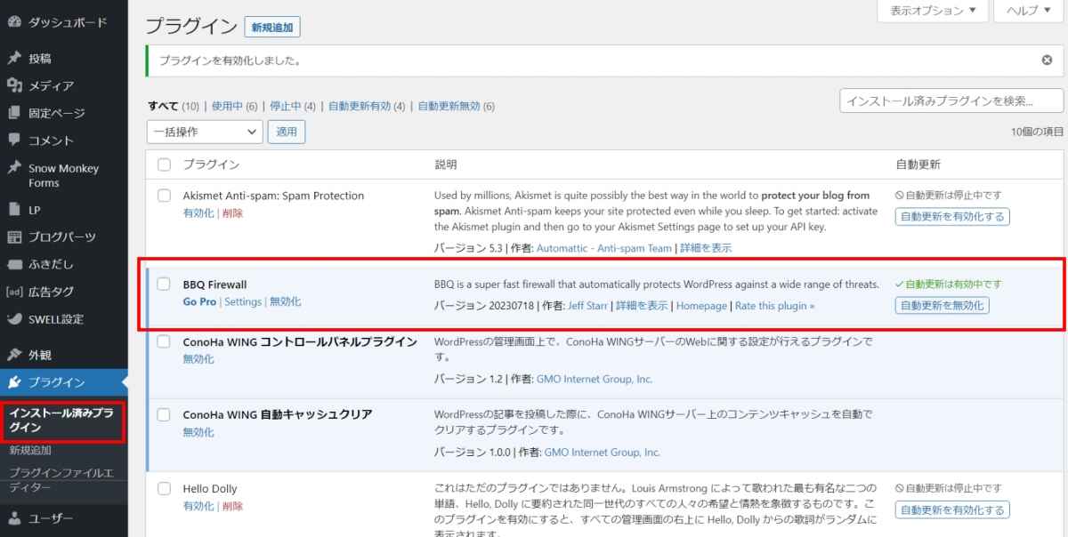
Task: Click the ユーザー icon in the sidebar
Action: [12, 518]
